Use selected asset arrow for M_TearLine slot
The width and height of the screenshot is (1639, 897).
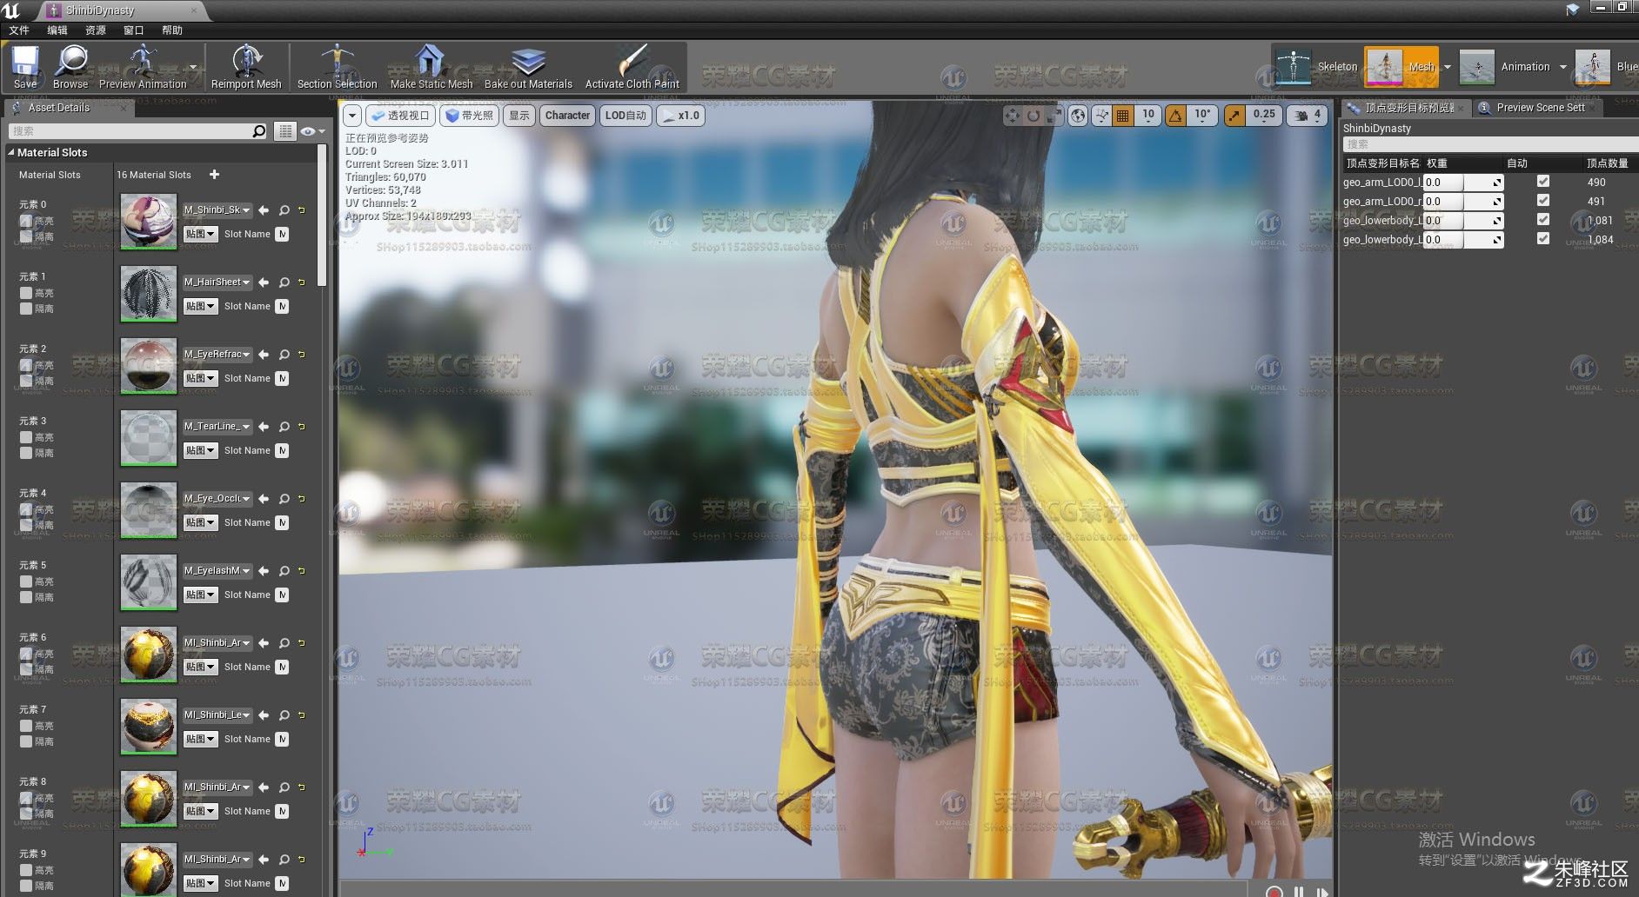[264, 427]
